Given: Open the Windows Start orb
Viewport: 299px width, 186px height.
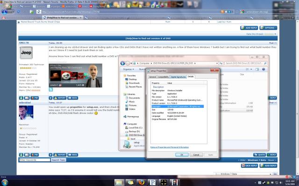Looking at the screenshot, I should pyautogui.click(x=5, y=182).
